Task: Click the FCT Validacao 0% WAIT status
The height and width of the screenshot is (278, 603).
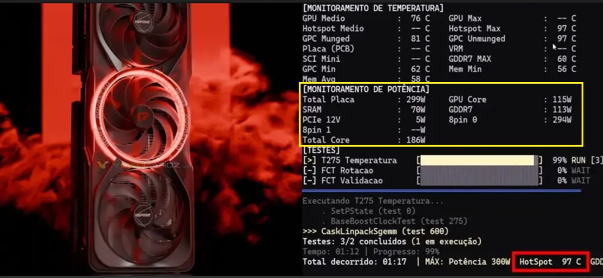Action: [x=574, y=180]
